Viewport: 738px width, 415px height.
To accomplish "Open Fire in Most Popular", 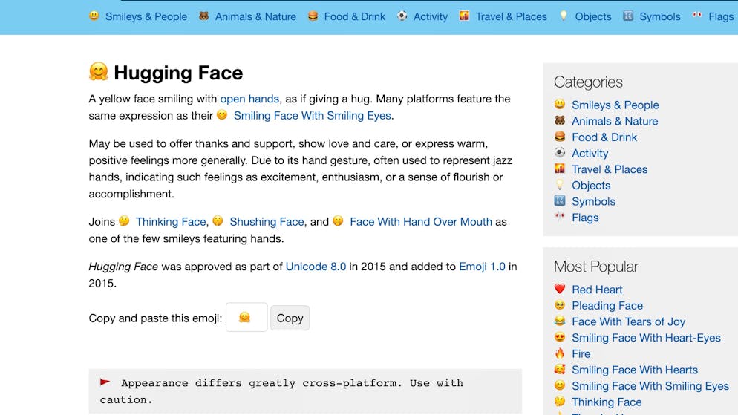I will [581, 354].
